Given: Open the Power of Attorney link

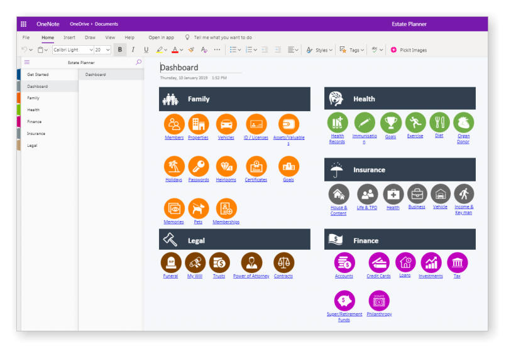Looking at the screenshot, I should [251, 276].
